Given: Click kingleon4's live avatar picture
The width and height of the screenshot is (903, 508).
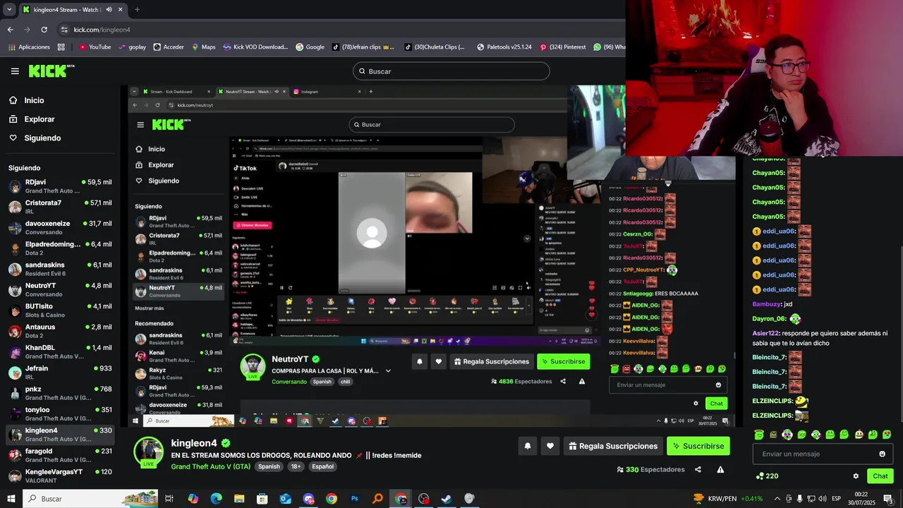Looking at the screenshot, I should (x=148, y=452).
